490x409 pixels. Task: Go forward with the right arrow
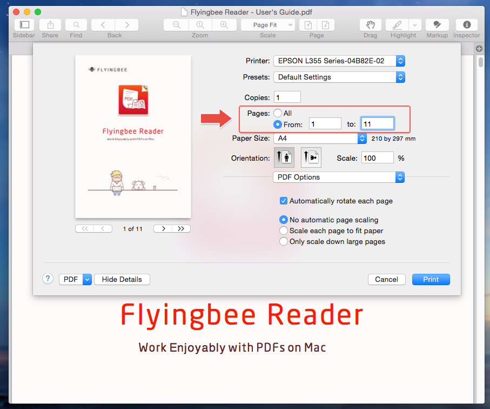point(126,25)
